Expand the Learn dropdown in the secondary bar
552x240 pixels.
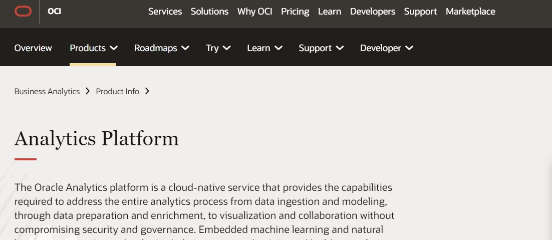click(264, 48)
